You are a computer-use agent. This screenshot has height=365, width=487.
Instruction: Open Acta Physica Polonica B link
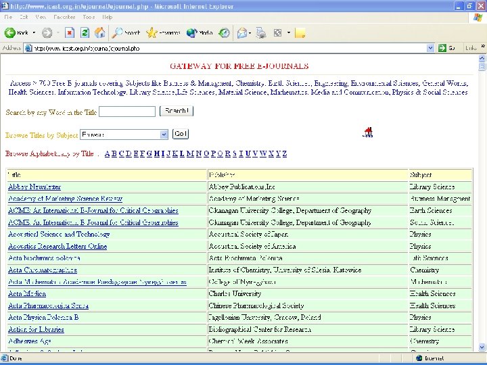coord(43,318)
